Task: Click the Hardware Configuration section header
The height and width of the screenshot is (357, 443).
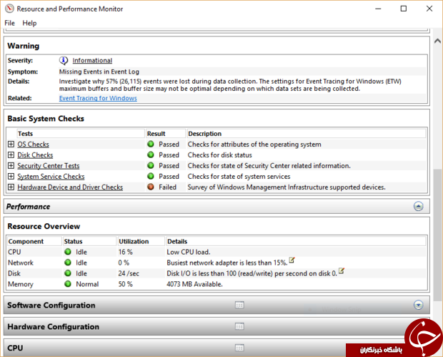Action: (x=216, y=327)
